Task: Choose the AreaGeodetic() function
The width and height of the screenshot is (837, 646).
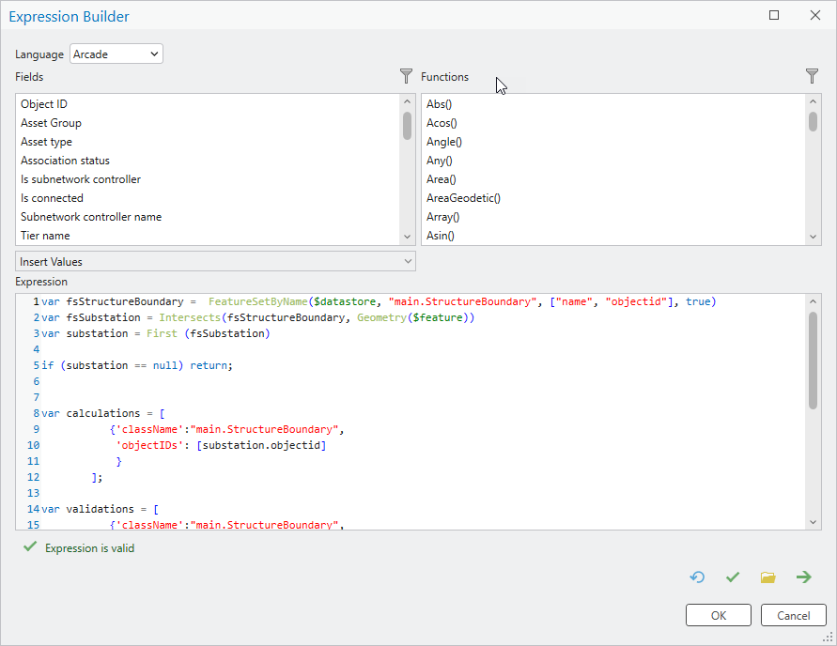Action: coord(464,198)
